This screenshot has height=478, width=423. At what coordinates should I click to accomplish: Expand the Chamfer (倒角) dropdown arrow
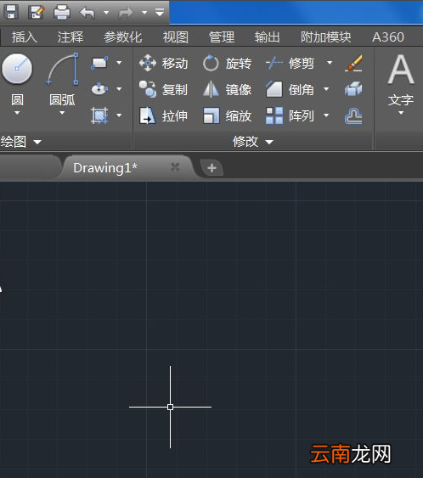326,89
